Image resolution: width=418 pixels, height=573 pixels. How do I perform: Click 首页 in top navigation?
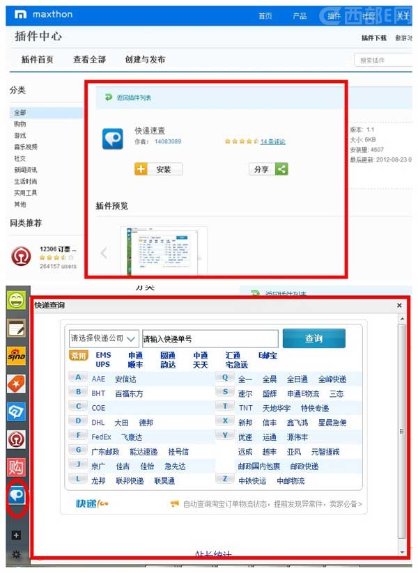[x=265, y=16]
